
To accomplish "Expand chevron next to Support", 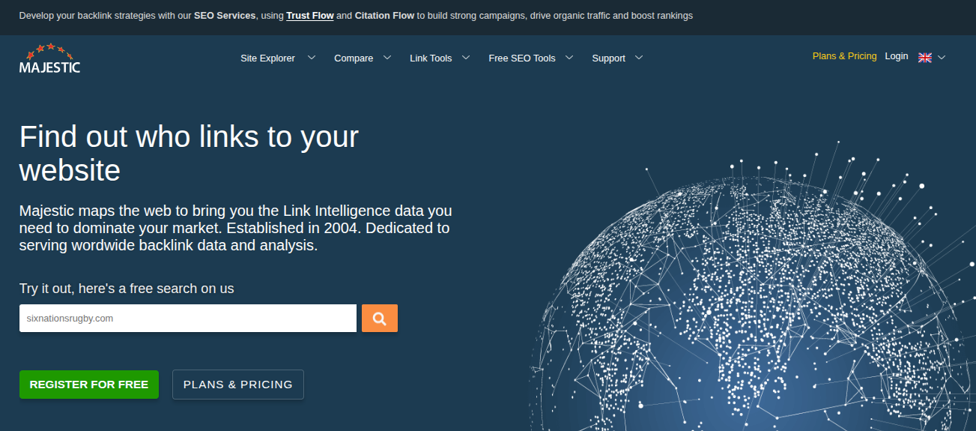I will (639, 57).
